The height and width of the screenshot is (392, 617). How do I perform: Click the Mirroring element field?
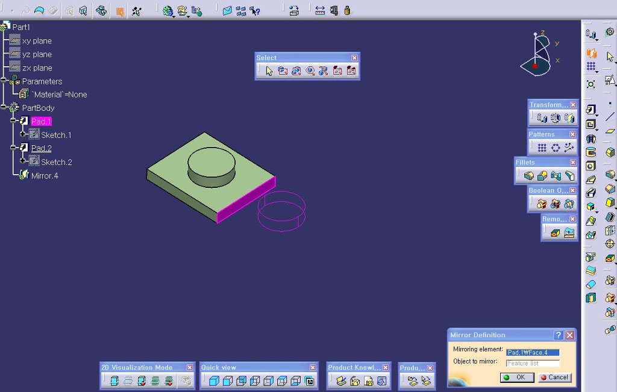(533, 352)
